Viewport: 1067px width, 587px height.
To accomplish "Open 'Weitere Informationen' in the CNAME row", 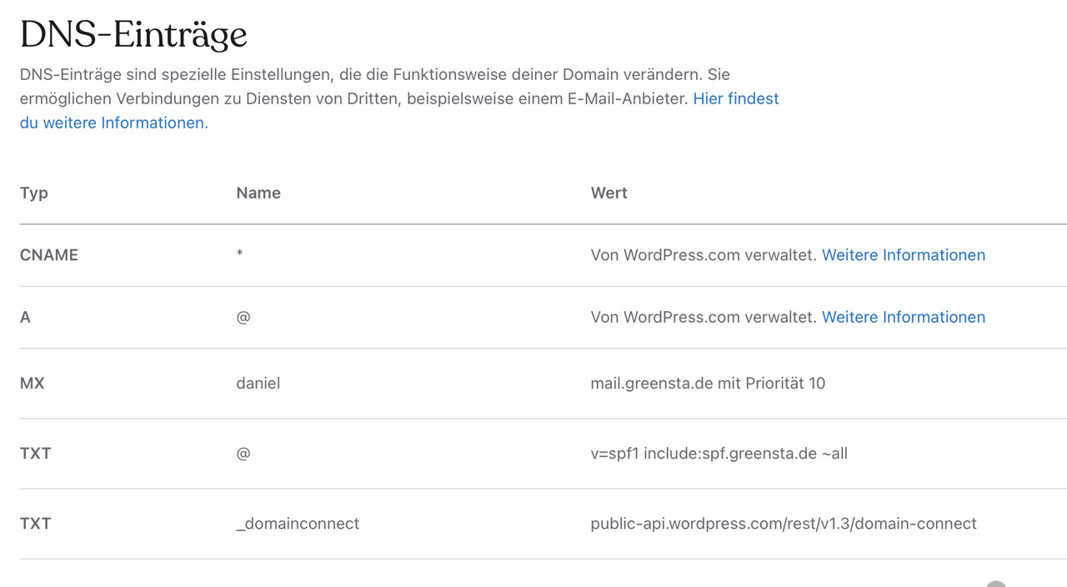I will coord(903,255).
